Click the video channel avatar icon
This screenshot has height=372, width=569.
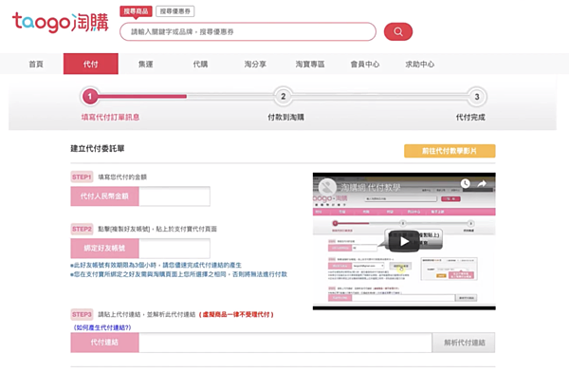click(327, 187)
